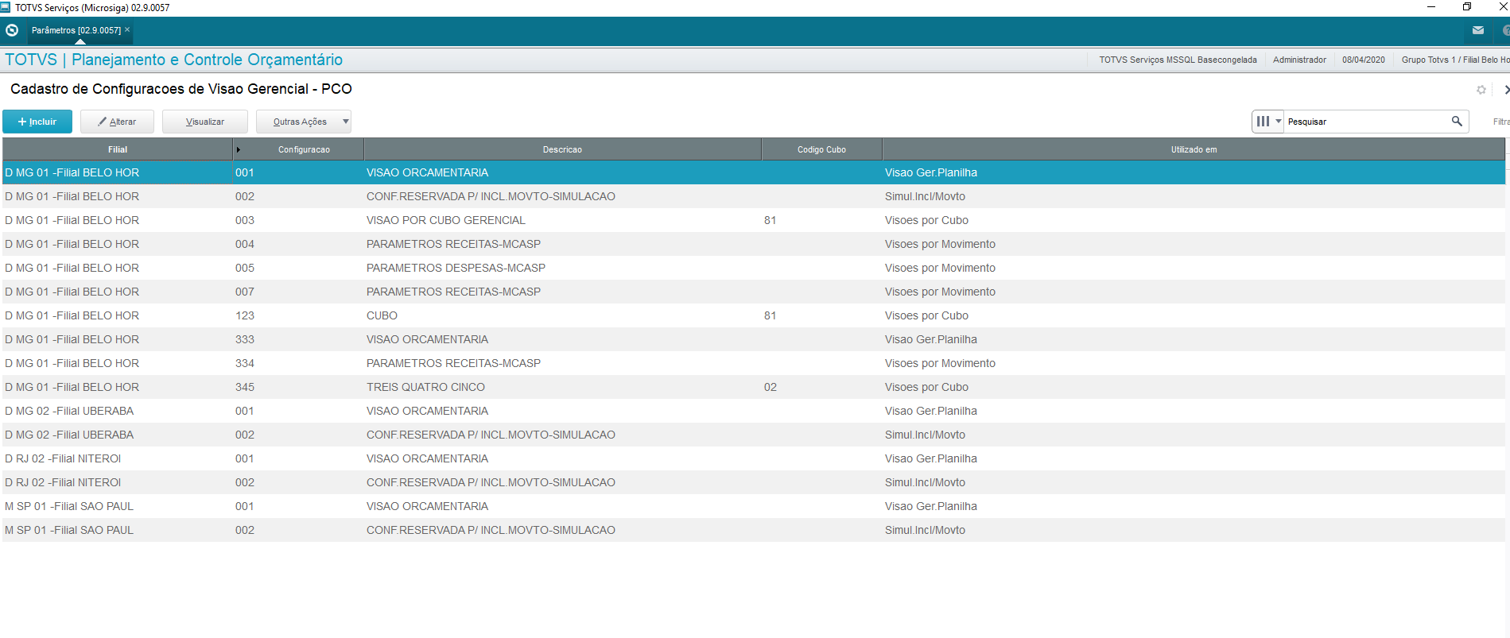Expand the search field options arrow
Screen dimensions: 1510x638
pos(1279,122)
